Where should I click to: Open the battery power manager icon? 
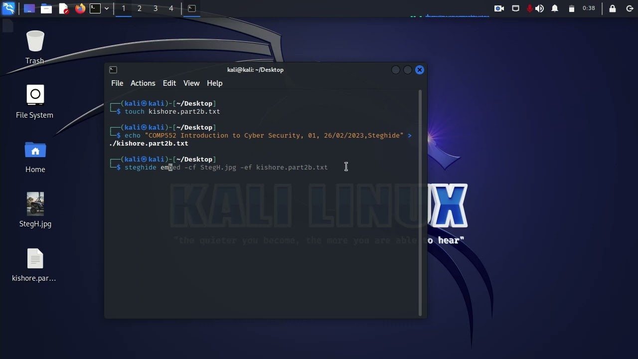(572, 8)
